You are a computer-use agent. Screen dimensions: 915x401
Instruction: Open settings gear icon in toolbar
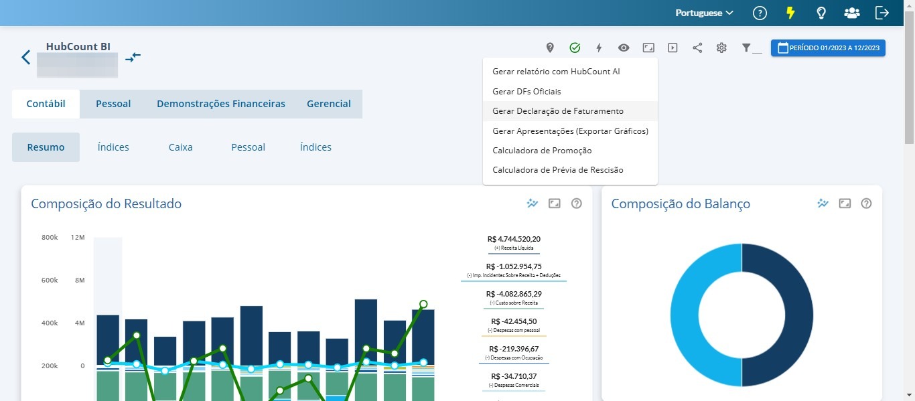(x=721, y=48)
